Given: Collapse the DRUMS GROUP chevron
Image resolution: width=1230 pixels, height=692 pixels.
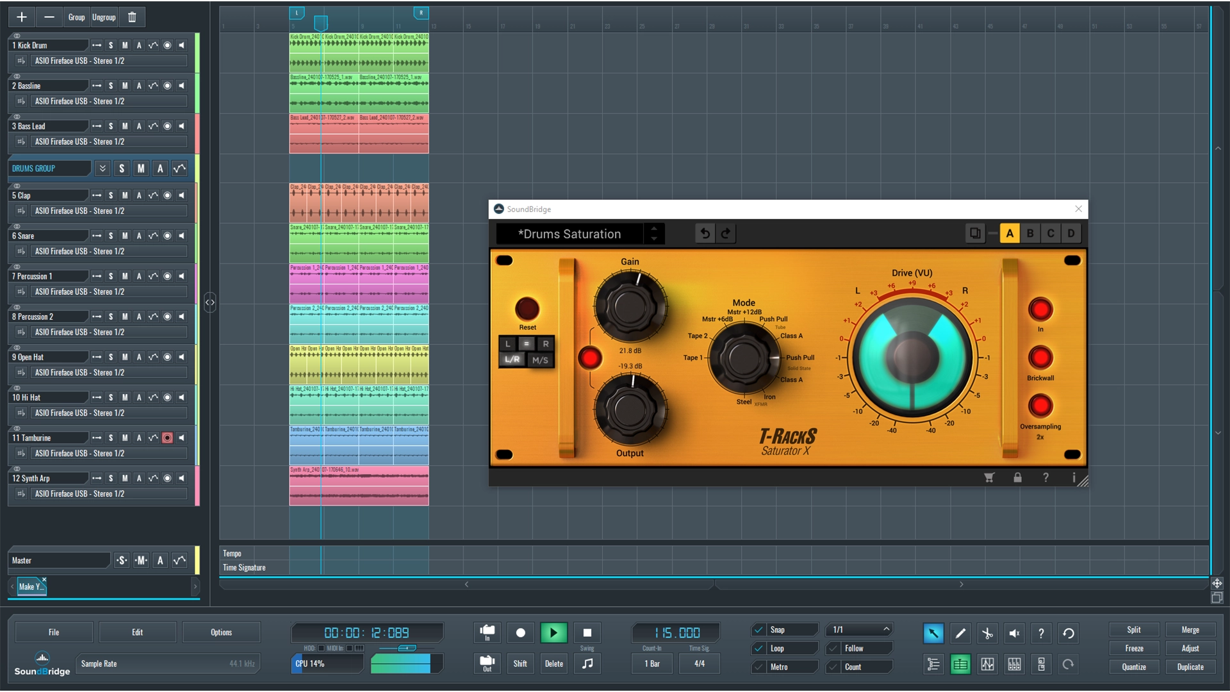Looking at the screenshot, I should pyautogui.click(x=102, y=169).
